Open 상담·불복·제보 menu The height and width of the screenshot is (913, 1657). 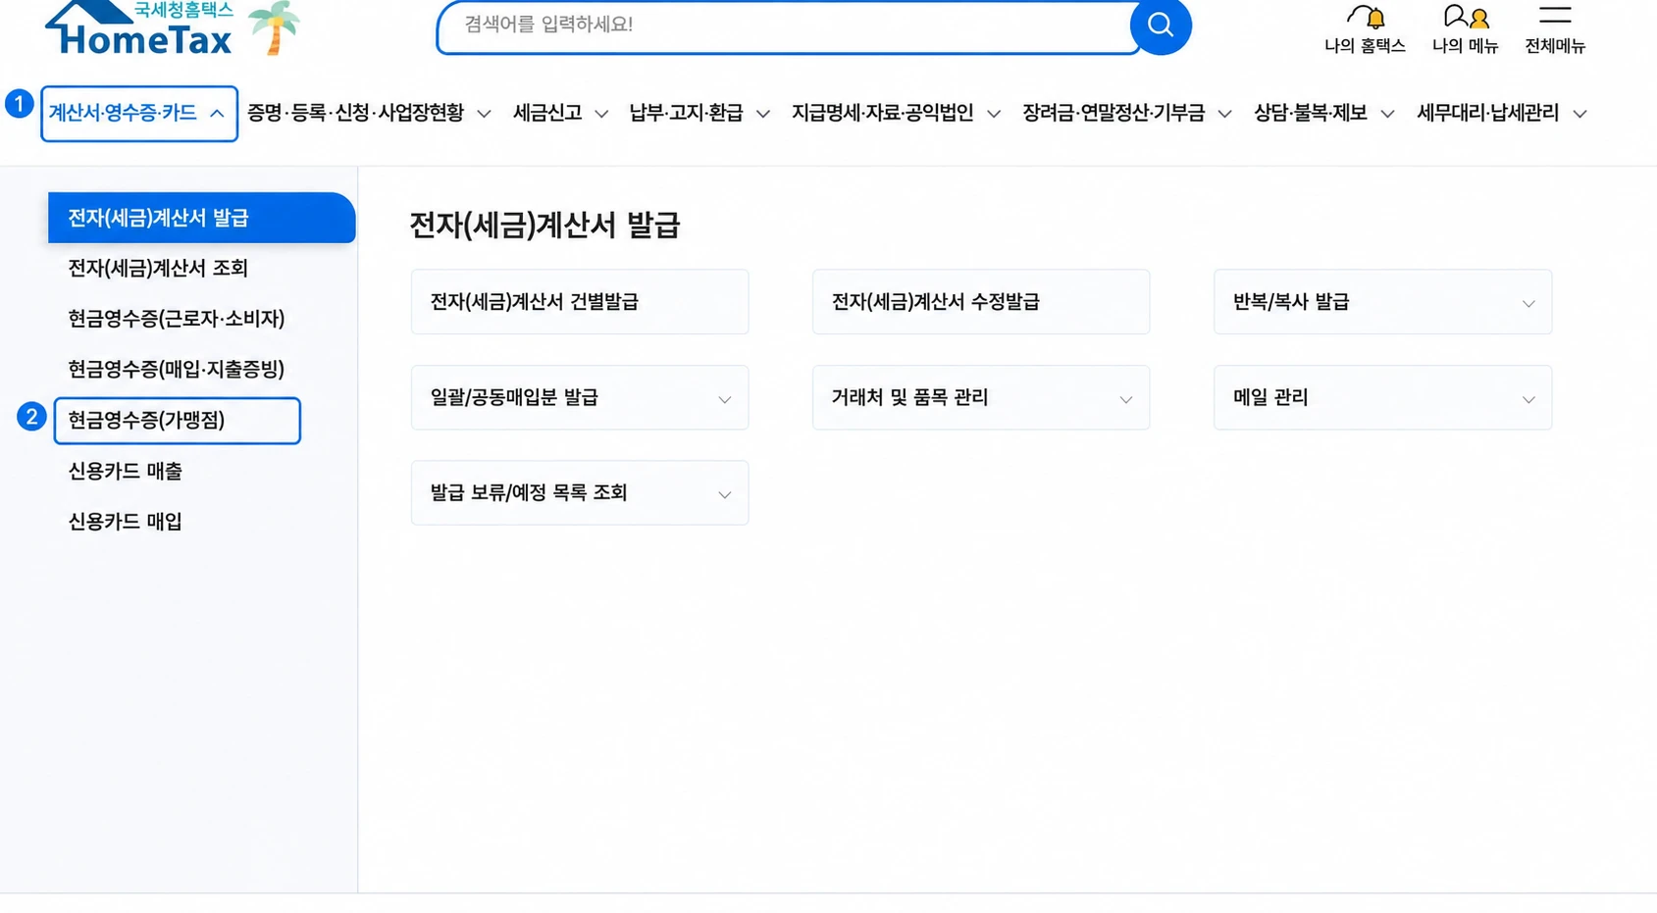point(1324,114)
